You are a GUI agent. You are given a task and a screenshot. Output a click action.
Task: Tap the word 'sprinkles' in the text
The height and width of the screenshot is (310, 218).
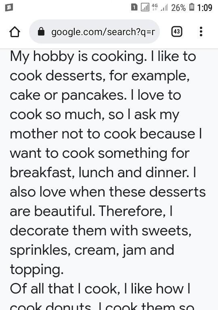40,251
